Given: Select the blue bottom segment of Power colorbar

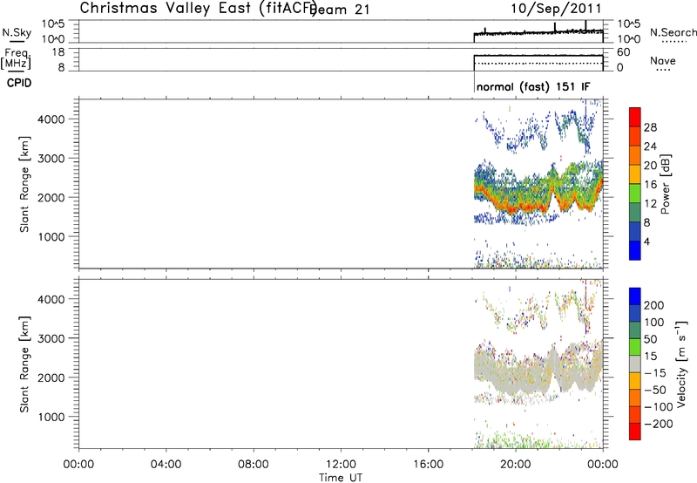Looking at the screenshot, I should coord(635,250).
